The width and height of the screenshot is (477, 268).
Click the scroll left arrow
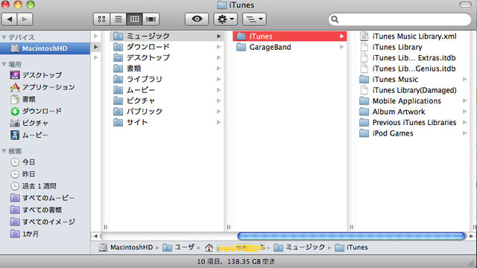click(x=95, y=236)
